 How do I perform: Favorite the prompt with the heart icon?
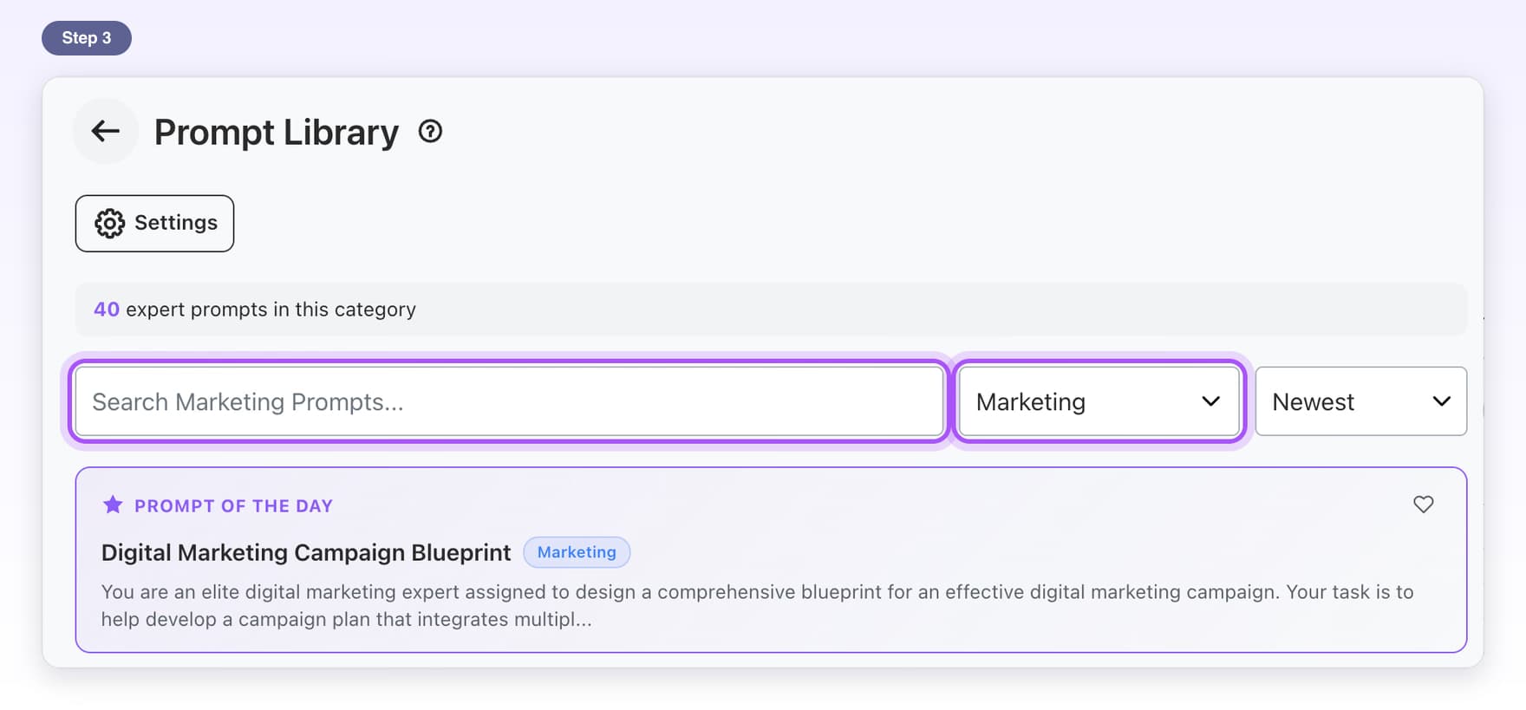(x=1423, y=505)
